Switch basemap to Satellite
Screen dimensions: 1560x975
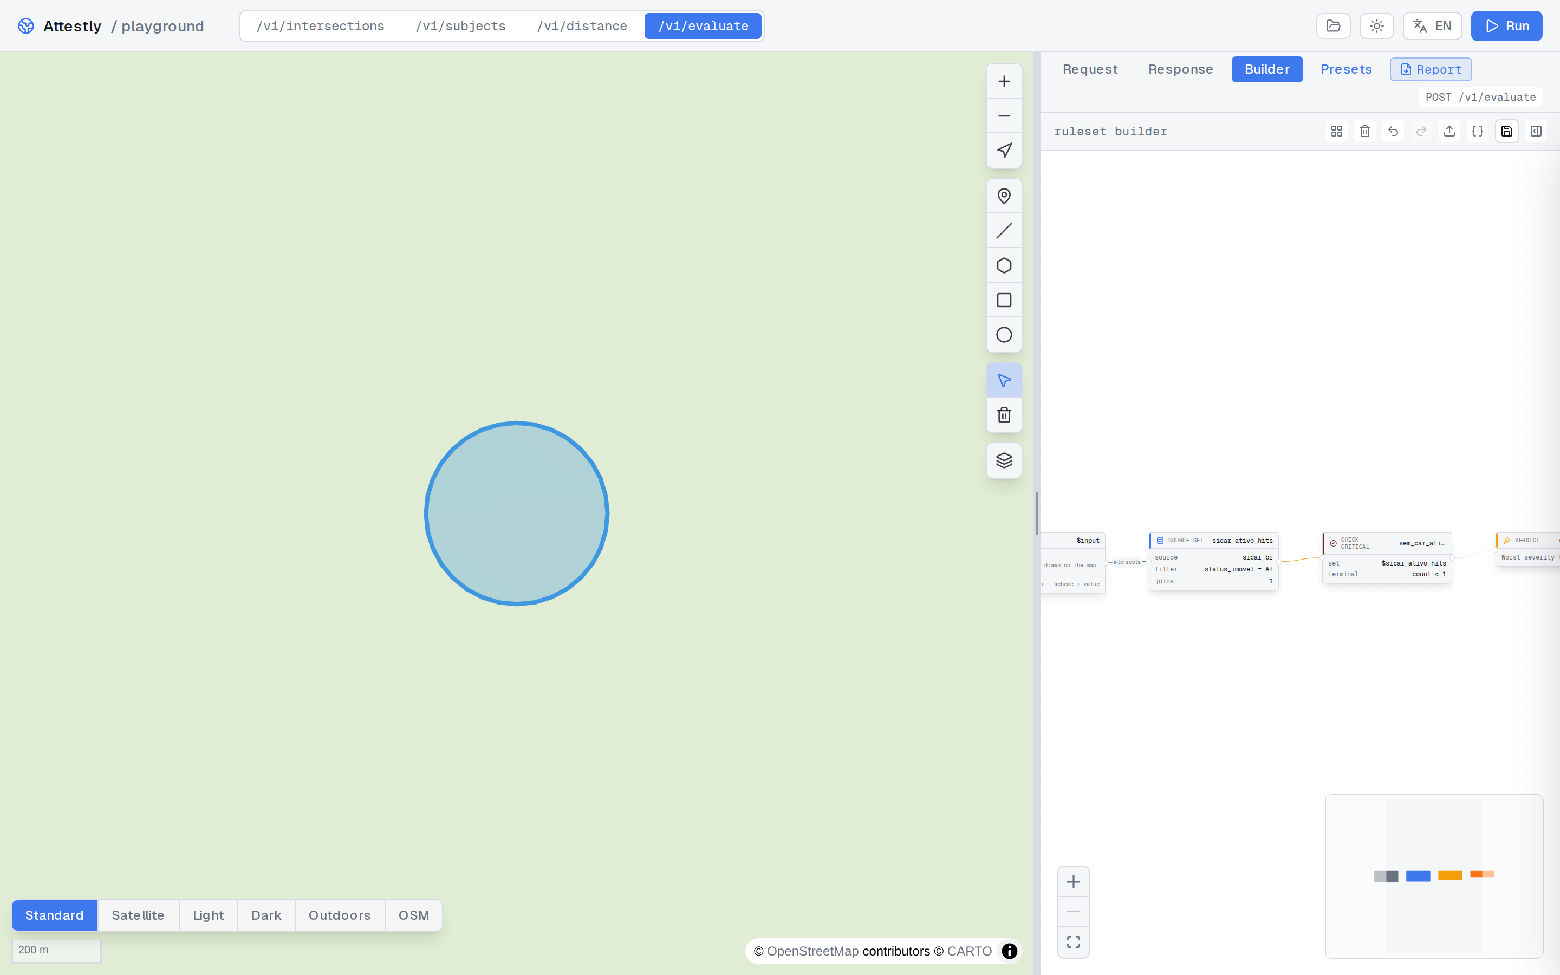point(138,915)
